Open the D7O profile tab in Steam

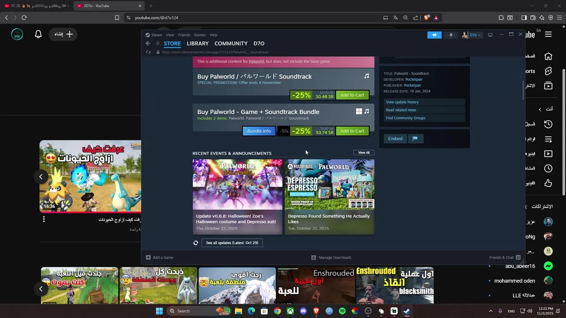point(259,43)
